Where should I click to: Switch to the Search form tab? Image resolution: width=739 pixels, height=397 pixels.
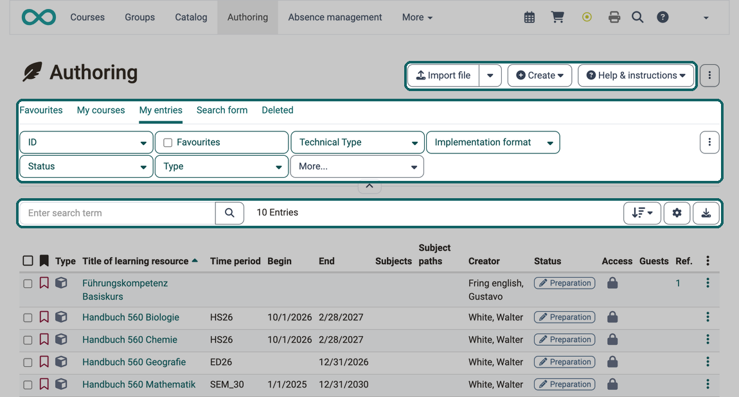[222, 110]
